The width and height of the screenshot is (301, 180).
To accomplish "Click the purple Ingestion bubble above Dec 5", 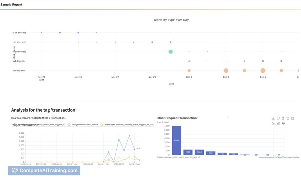I will click(263, 61).
